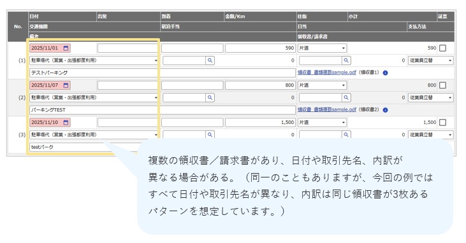Viewport: 466px width, 243px height.
Task: Open calendar picker for date 2025/11/10
Action: point(66,123)
